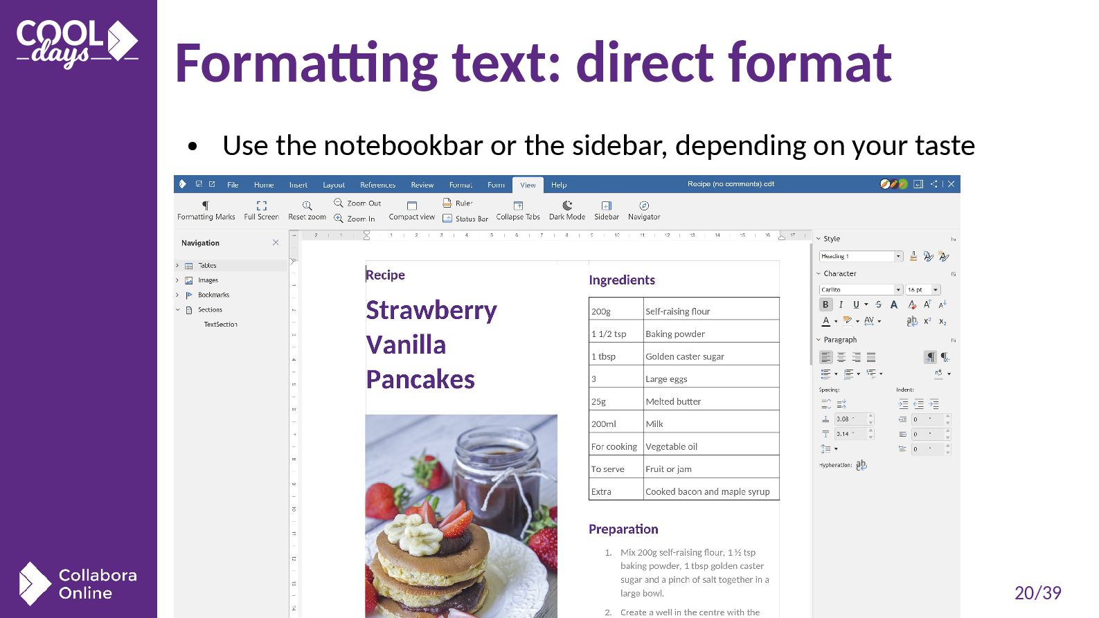Toggle the Navigator panel button
Viewport: 1099px width, 618px height.
coord(644,210)
